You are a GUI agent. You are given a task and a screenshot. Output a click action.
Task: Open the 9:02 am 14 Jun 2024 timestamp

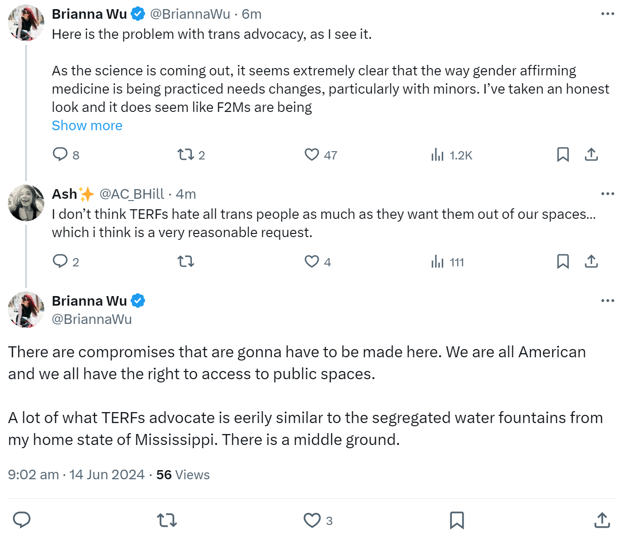click(76, 475)
